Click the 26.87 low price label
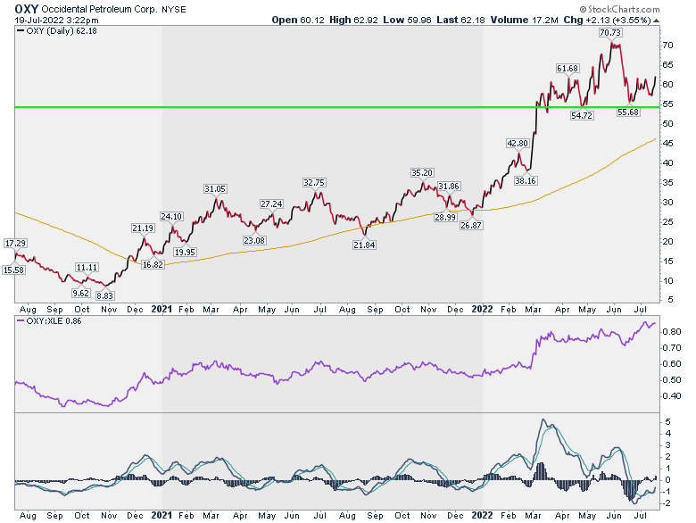Image resolution: width=696 pixels, height=523 pixels. 471,225
